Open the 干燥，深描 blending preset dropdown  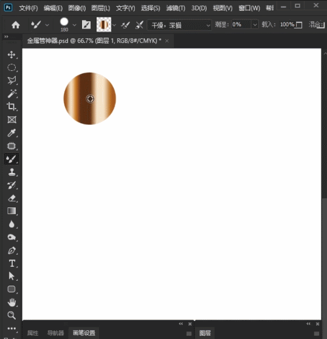point(179,25)
